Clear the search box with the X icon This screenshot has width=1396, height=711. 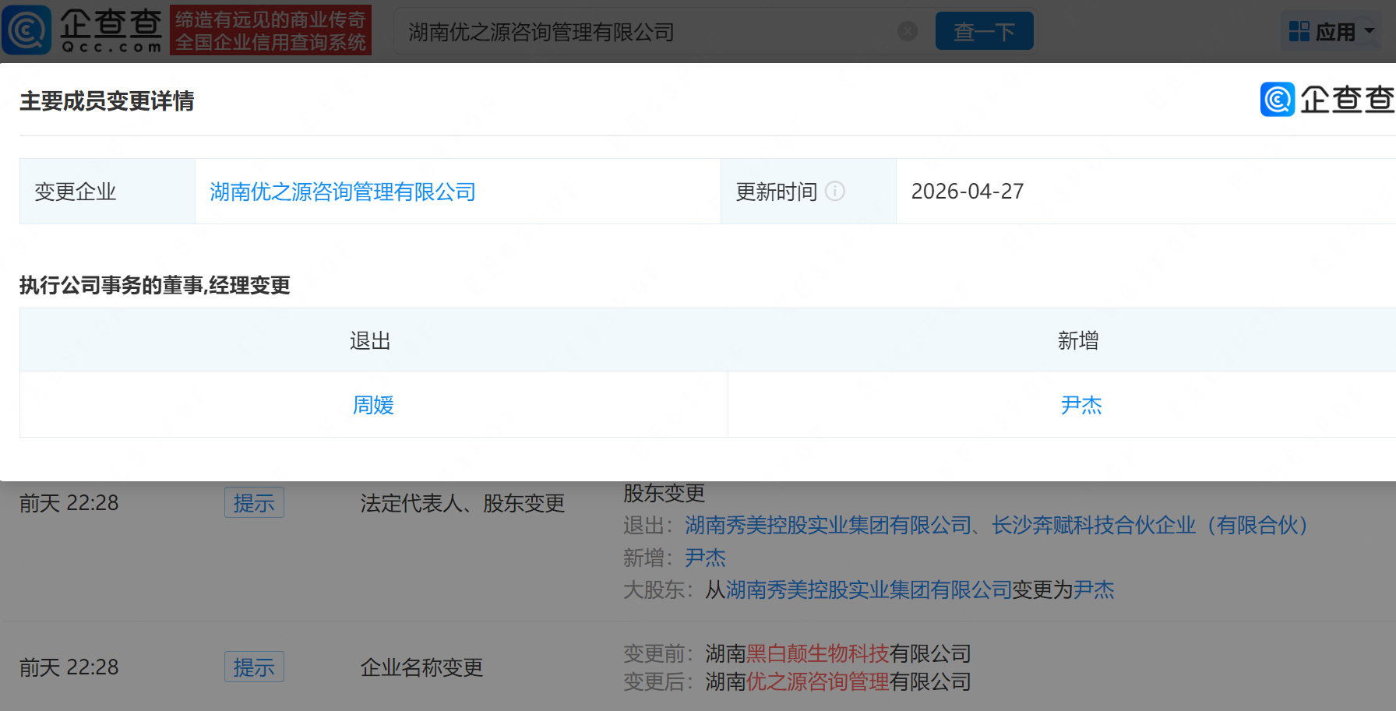(x=908, y=31)
